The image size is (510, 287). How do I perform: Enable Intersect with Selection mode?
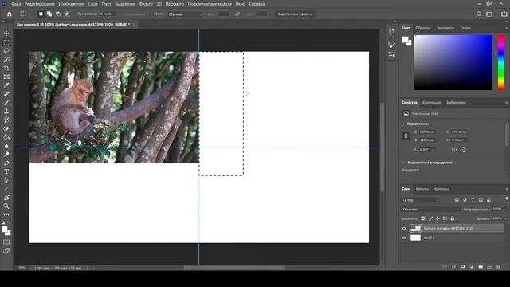[67, 14]
